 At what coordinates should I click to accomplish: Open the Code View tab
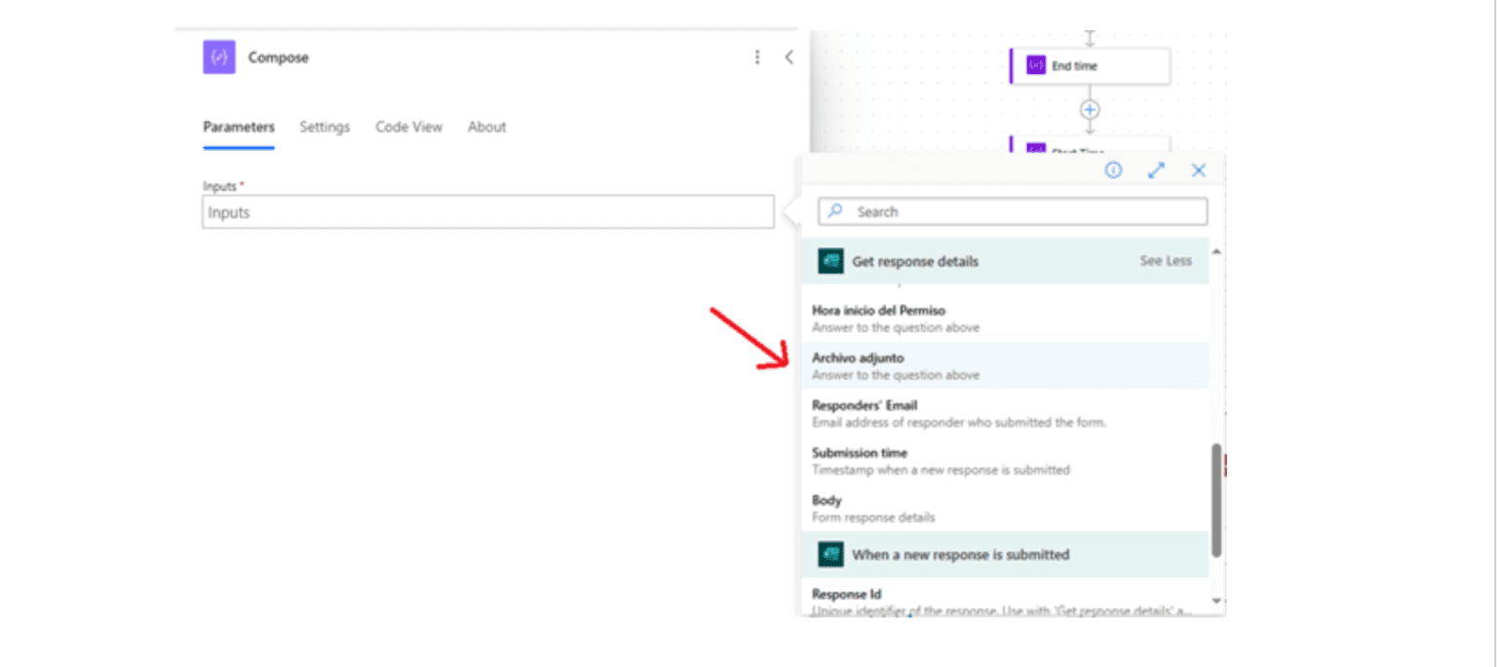pyautogui.click(x=408, y=127)
